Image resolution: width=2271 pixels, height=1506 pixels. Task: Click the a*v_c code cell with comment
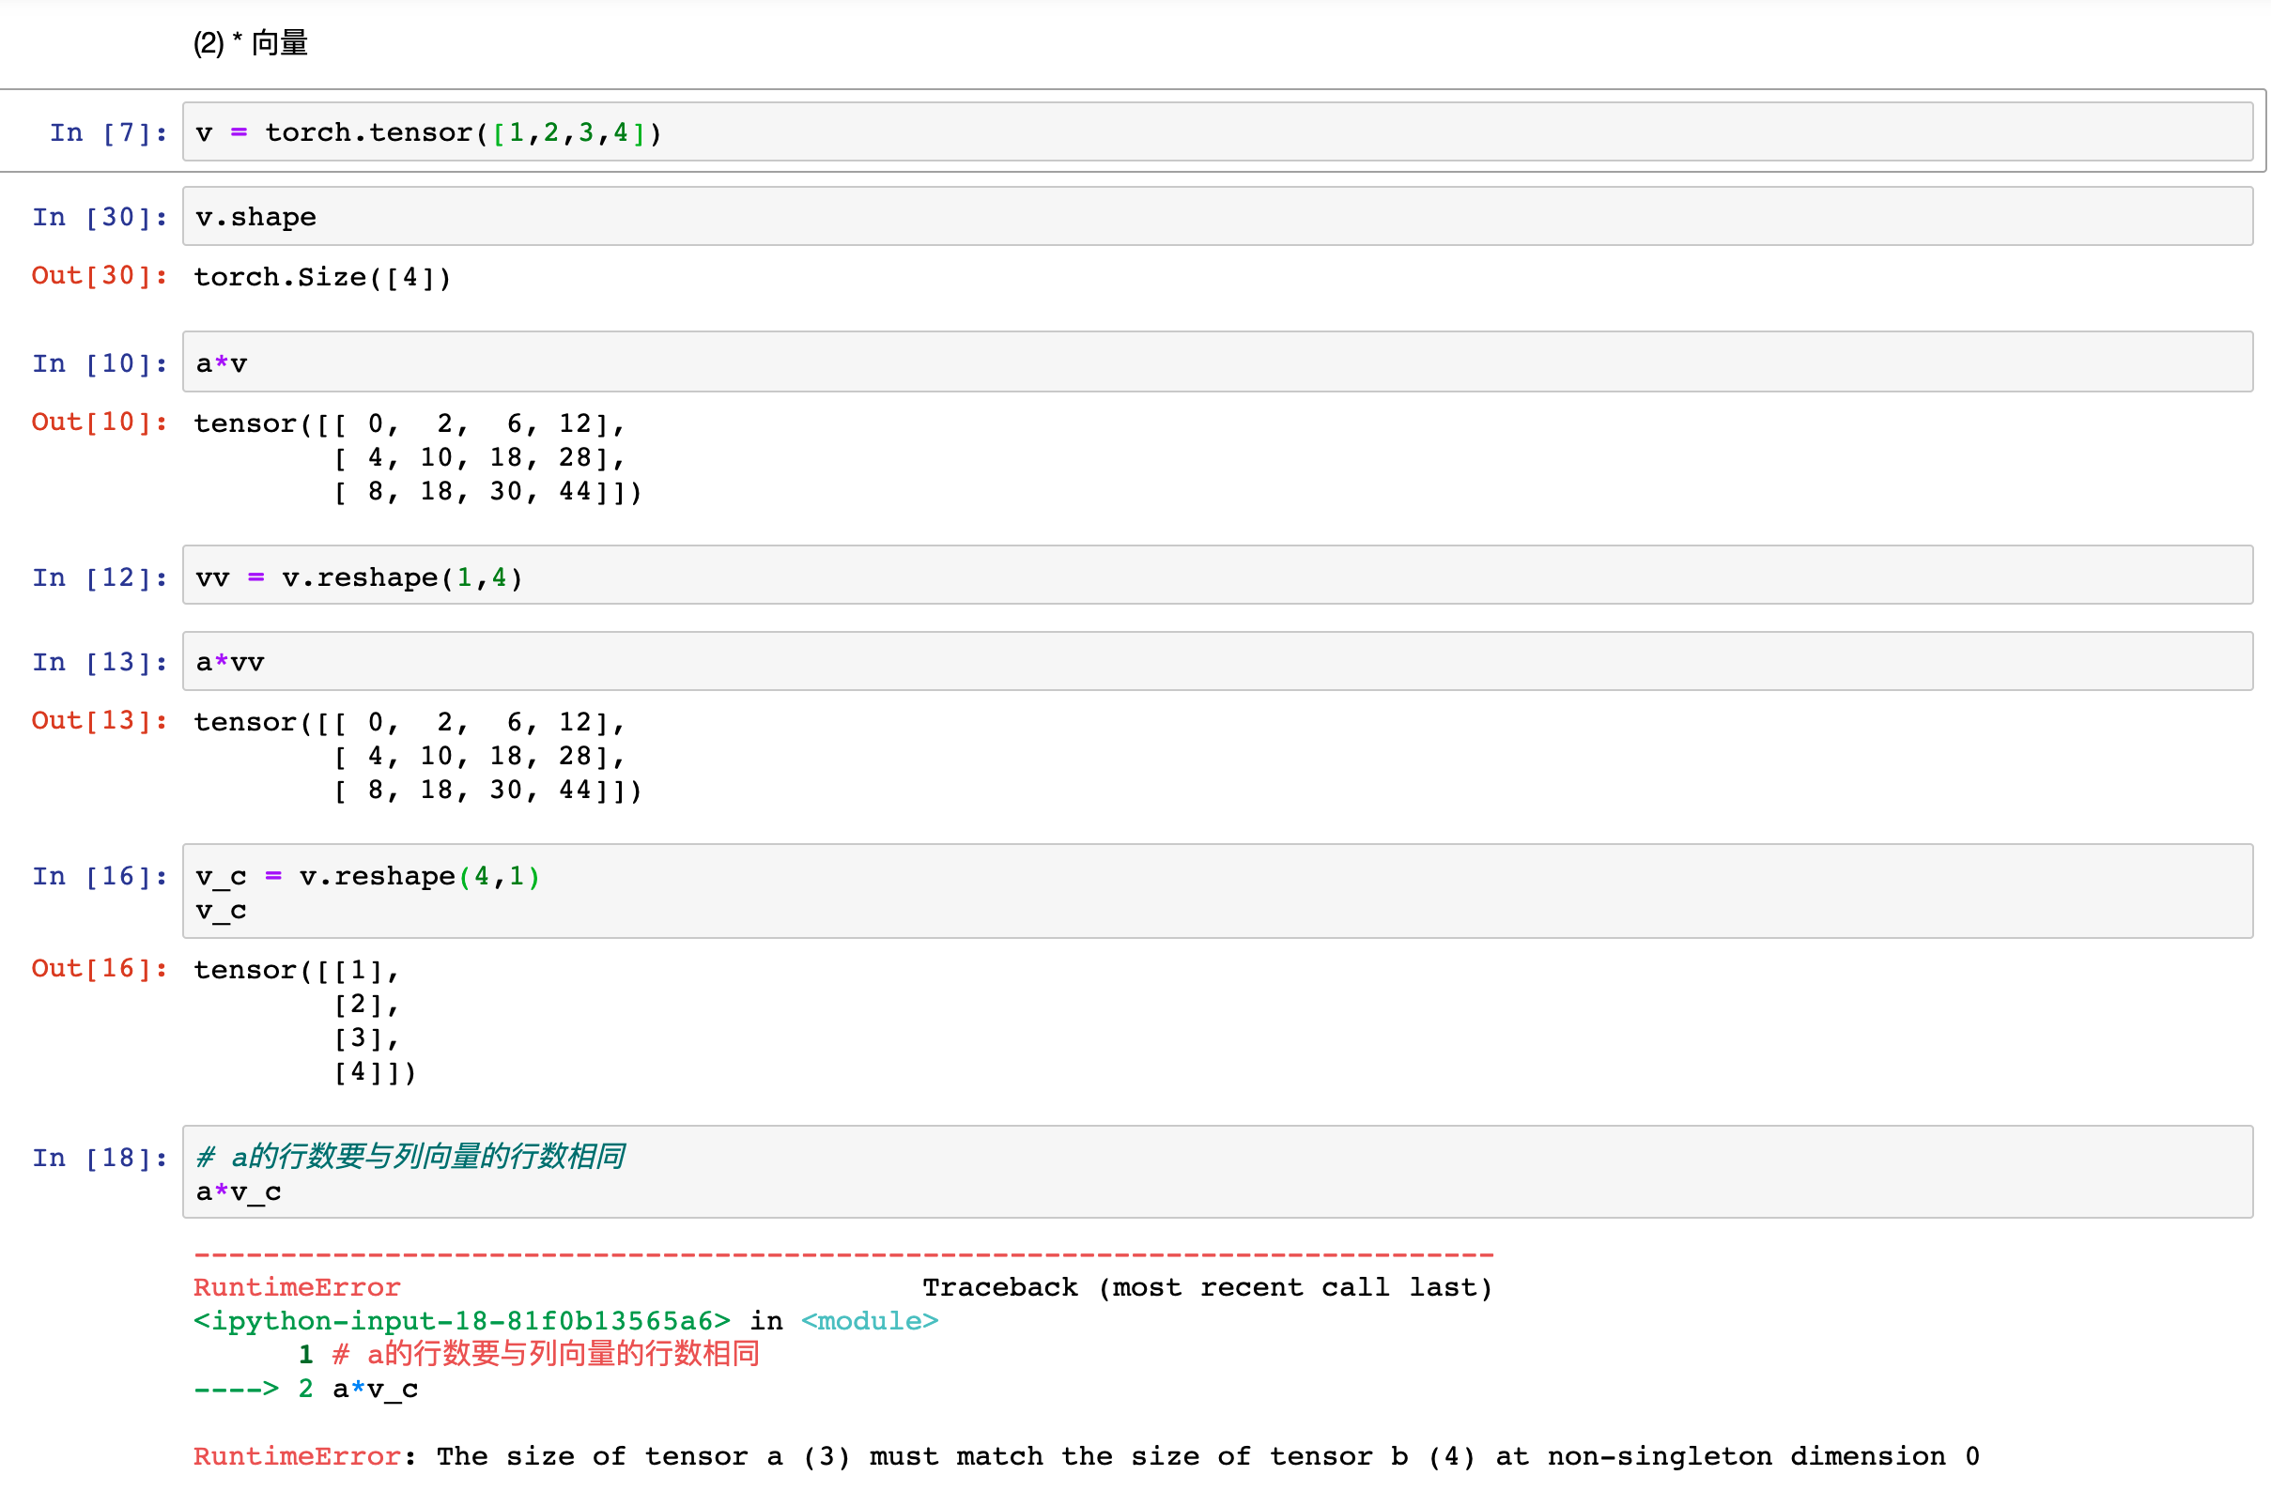click(1216, 1173)
